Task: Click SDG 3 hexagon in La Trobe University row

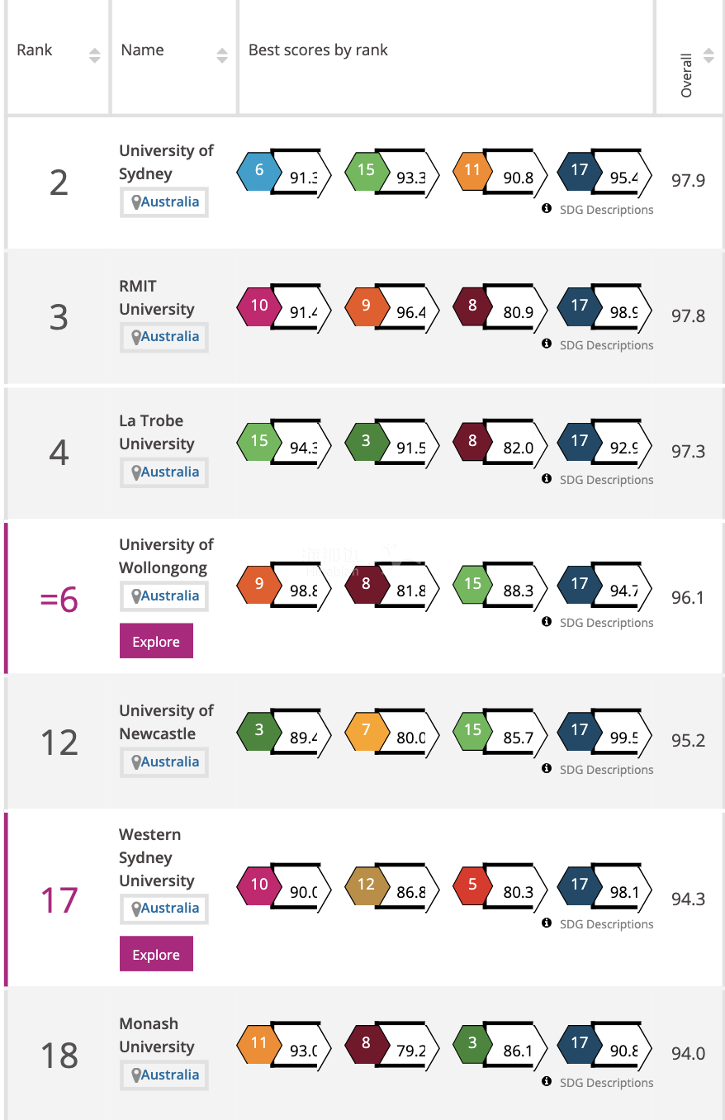Action: (x=366, y=441)
